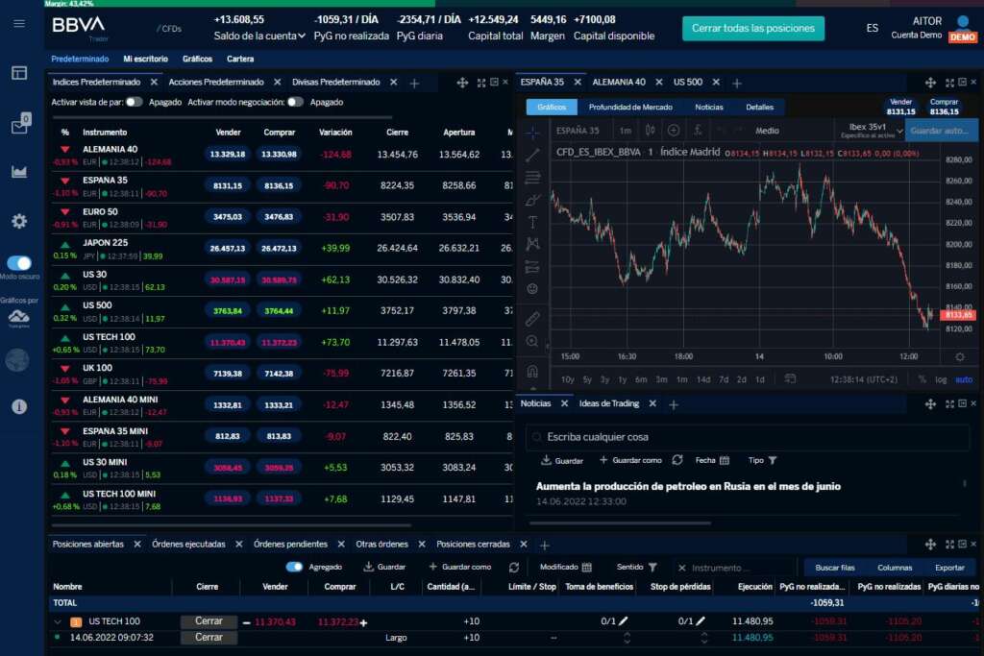The image size is (984, 656).
Task: Select the ruler measure tool
Action: 532,319
